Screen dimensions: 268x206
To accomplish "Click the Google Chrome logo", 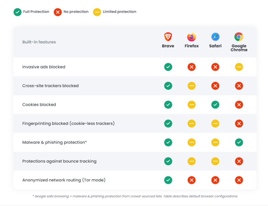I will point(239,37).
